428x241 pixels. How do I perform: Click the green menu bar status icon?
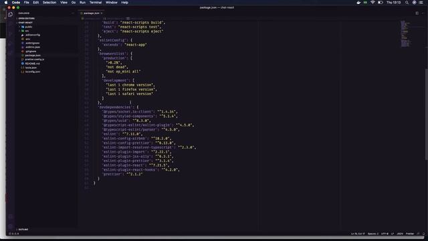[365, 3]
